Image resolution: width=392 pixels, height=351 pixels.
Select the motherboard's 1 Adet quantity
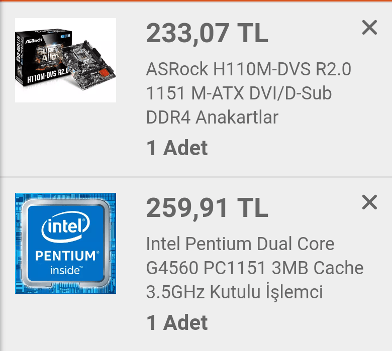point(177,148)
